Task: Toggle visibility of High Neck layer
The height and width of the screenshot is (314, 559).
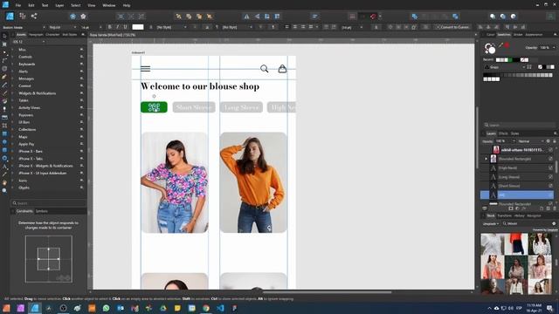Action: pyautogui.click(x=551, y=167)
